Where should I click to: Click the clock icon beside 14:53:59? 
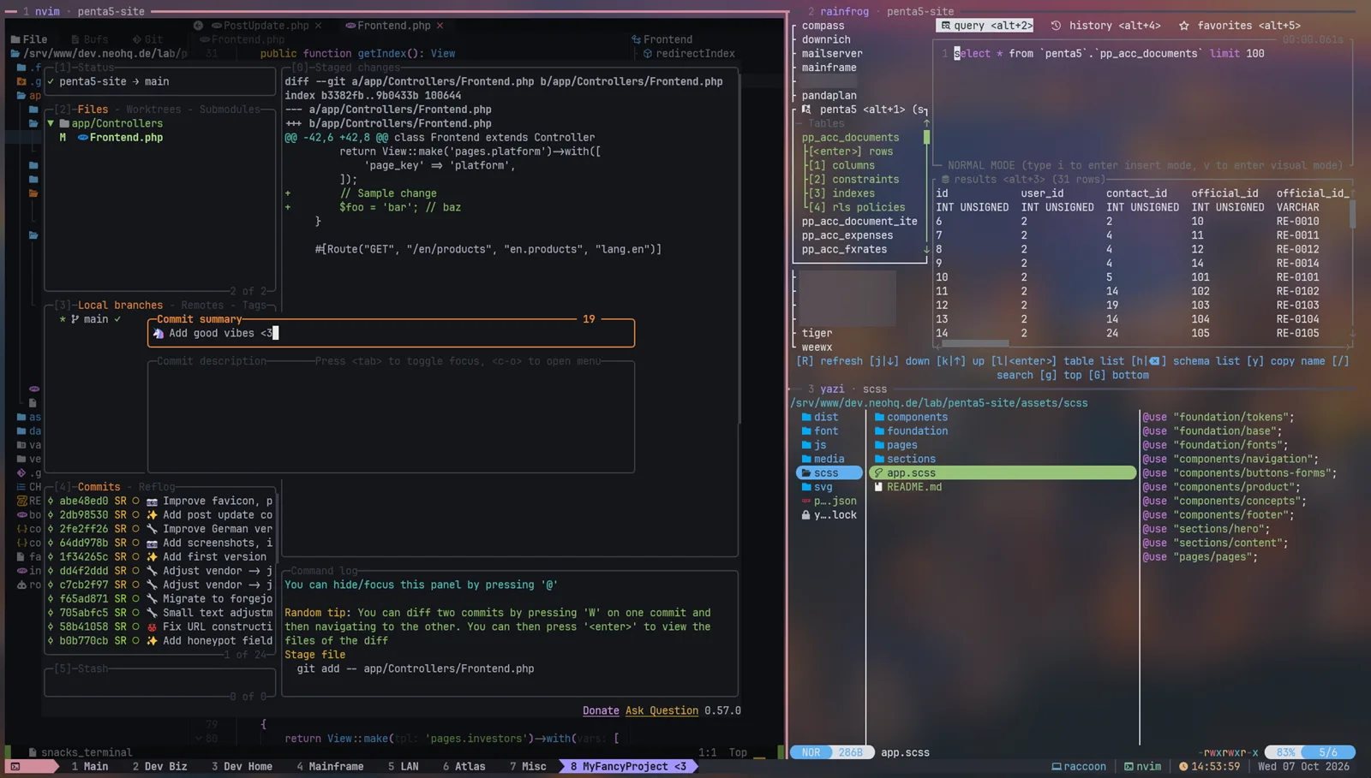pos(1183,766)
